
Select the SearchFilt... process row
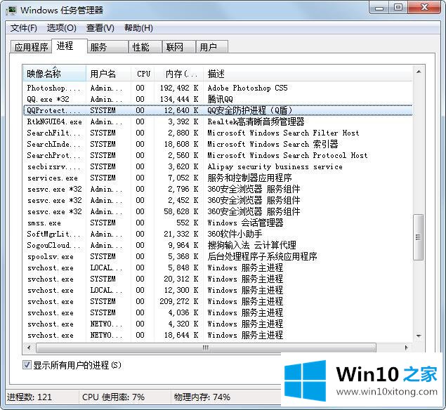(218, 133)
